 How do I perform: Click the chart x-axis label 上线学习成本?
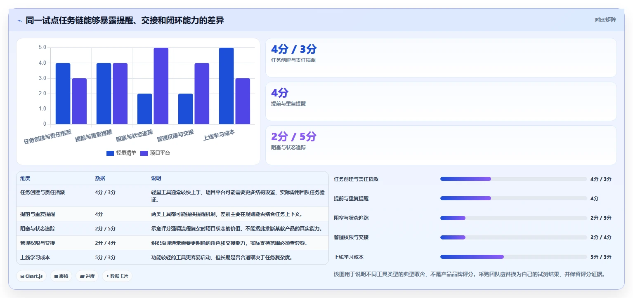point(219,135)
